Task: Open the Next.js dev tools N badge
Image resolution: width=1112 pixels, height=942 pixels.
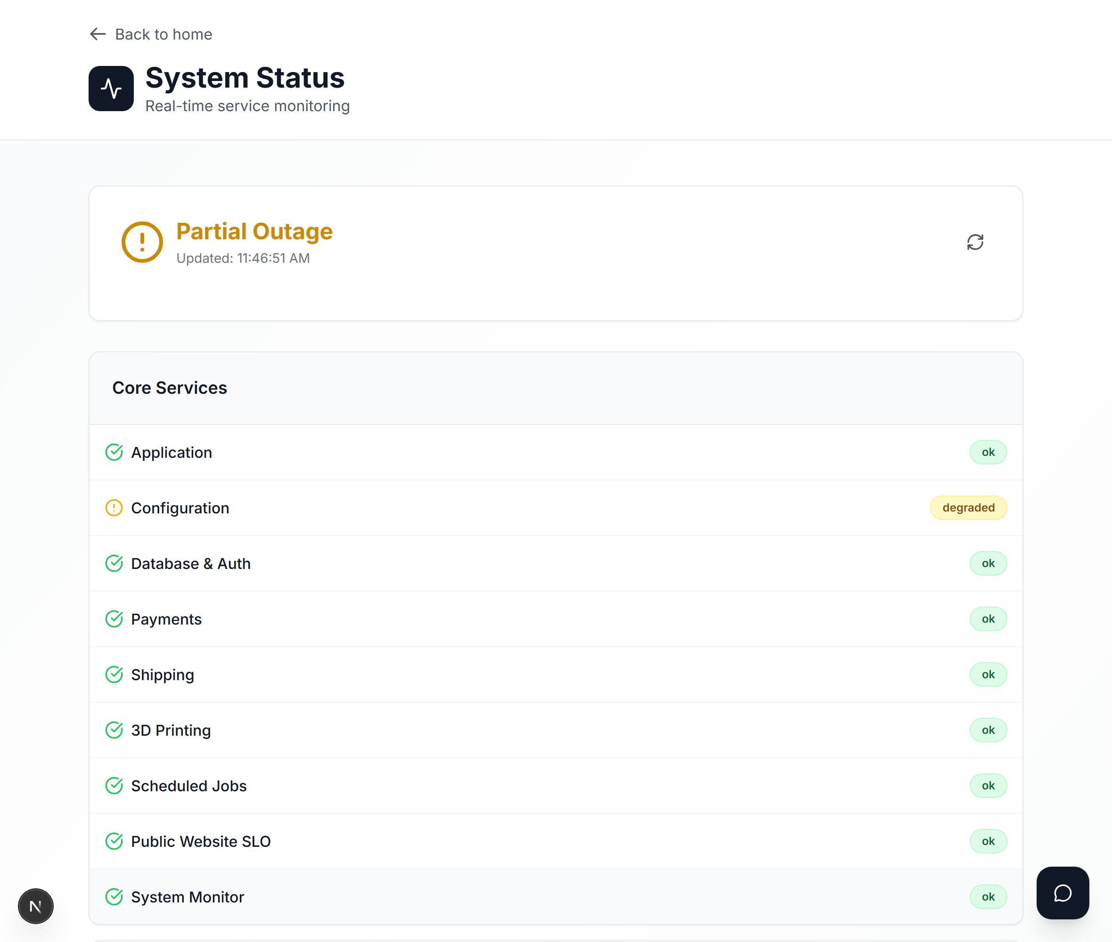Action: [36, 906]
